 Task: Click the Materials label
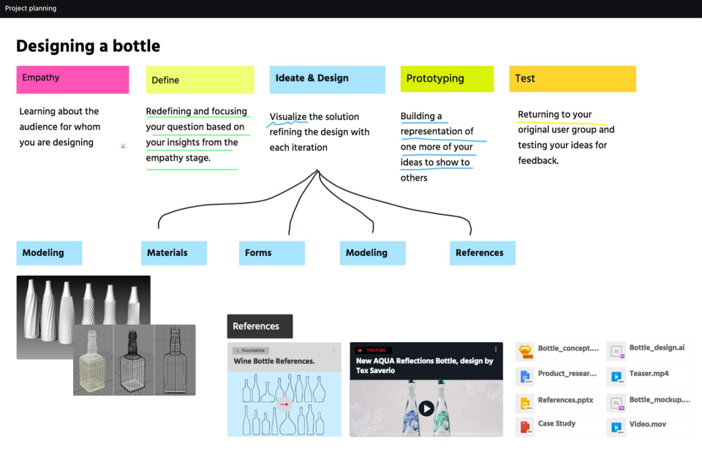point(173,253)
